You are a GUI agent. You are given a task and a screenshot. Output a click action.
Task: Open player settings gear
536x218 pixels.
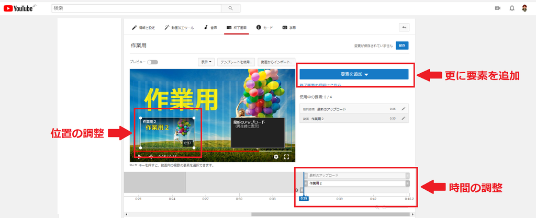tap(276, 157)
